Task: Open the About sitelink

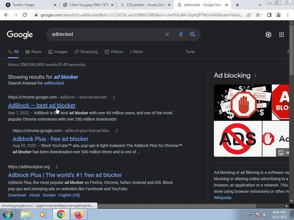Action: [x=34, y=195]
